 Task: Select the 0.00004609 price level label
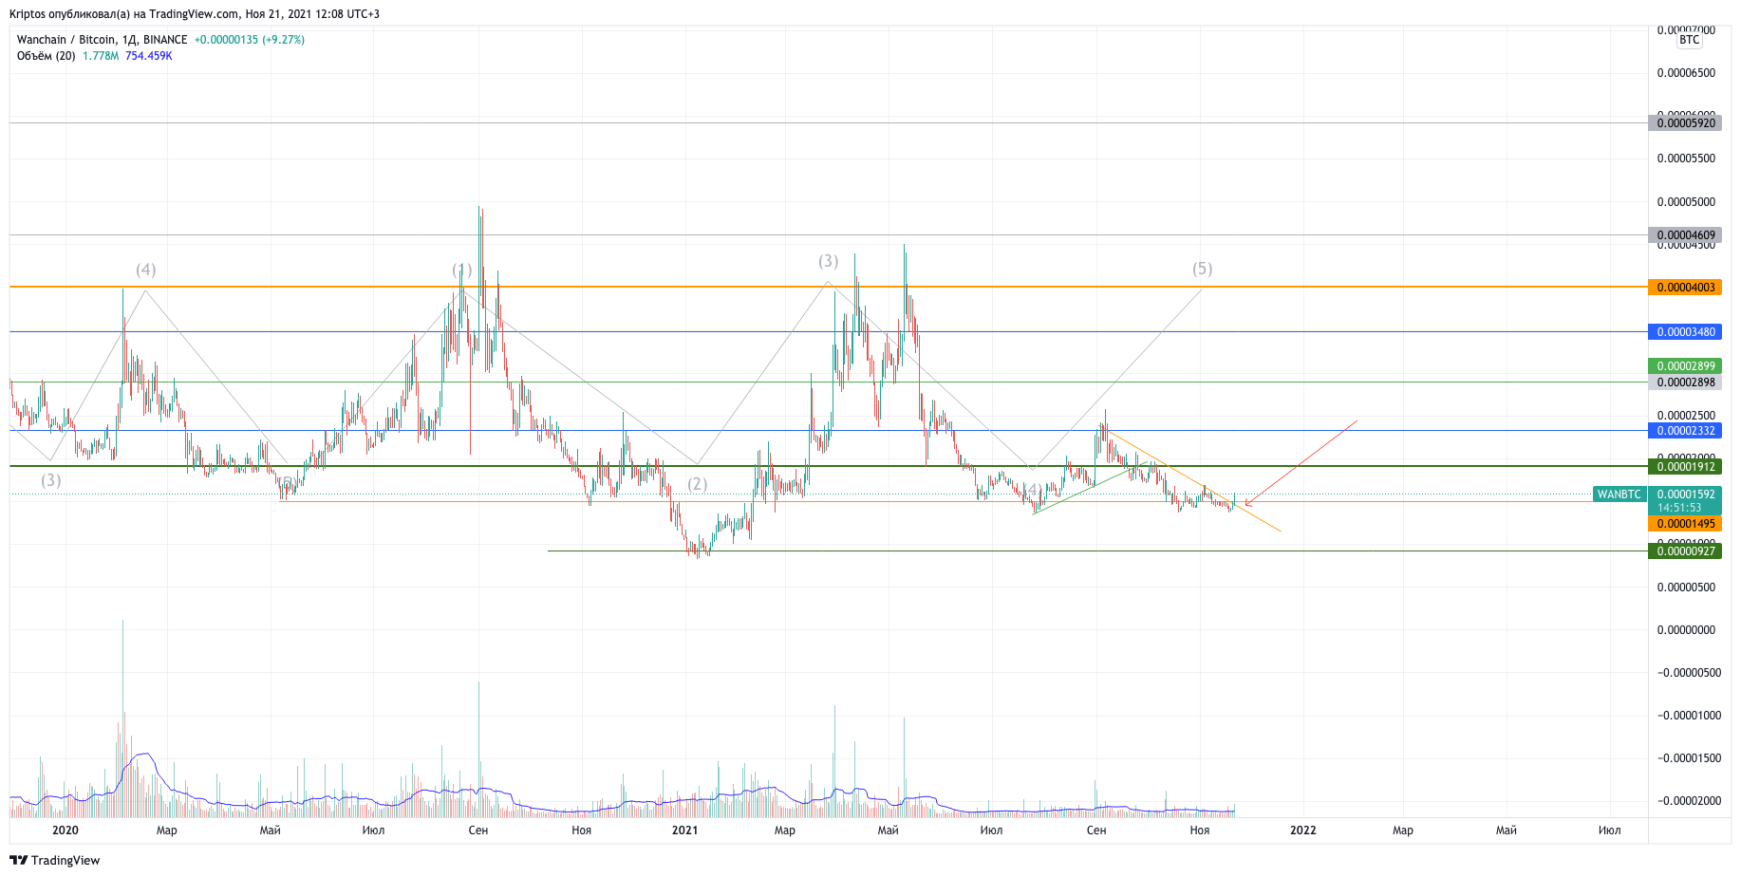coord(1686,235)
